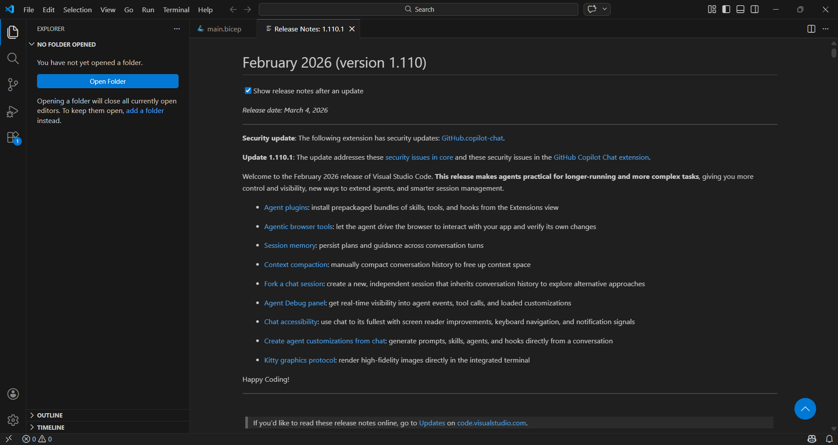Screen dimensions: 838x445
Task: Toggle the primary side bar
Action: 726,9
